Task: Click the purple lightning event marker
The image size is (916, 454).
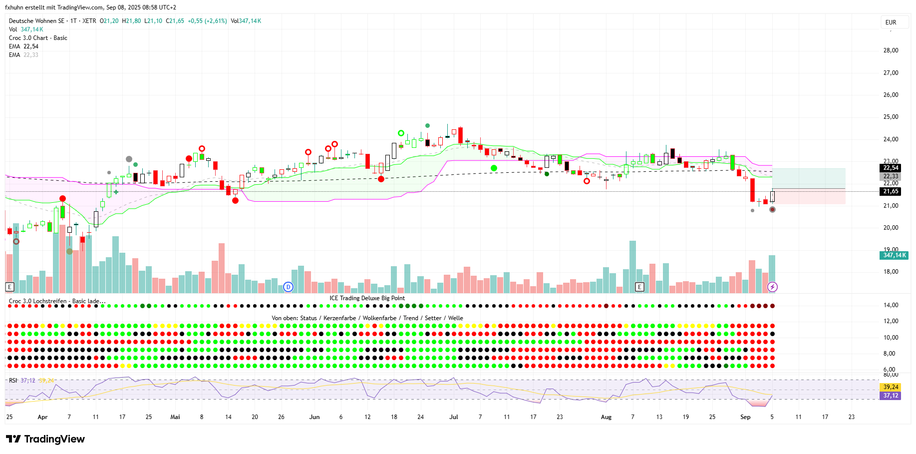Action: point(772,287)
